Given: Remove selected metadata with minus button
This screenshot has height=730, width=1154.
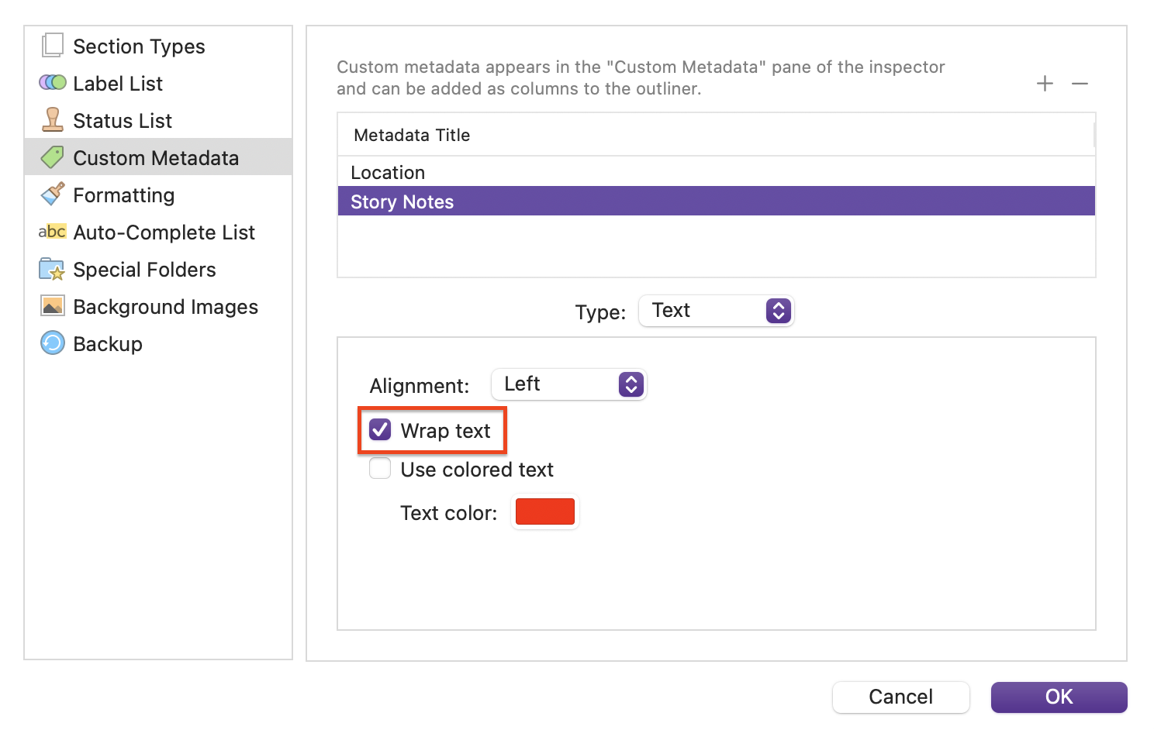Looking at the screenshot, I should point(1080,83).
